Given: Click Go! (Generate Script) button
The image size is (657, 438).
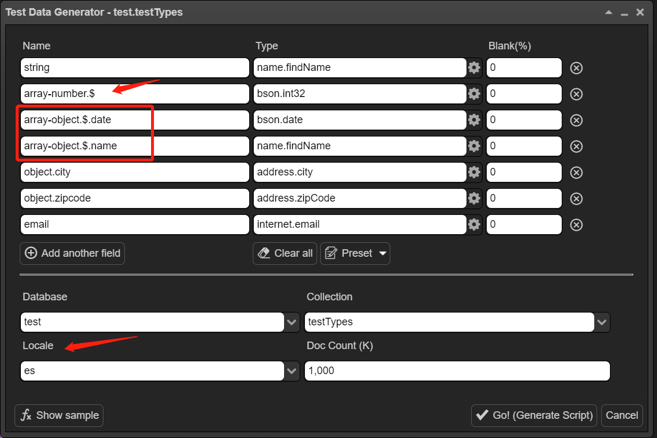Looking at the screenshot, I should point(534,415).
